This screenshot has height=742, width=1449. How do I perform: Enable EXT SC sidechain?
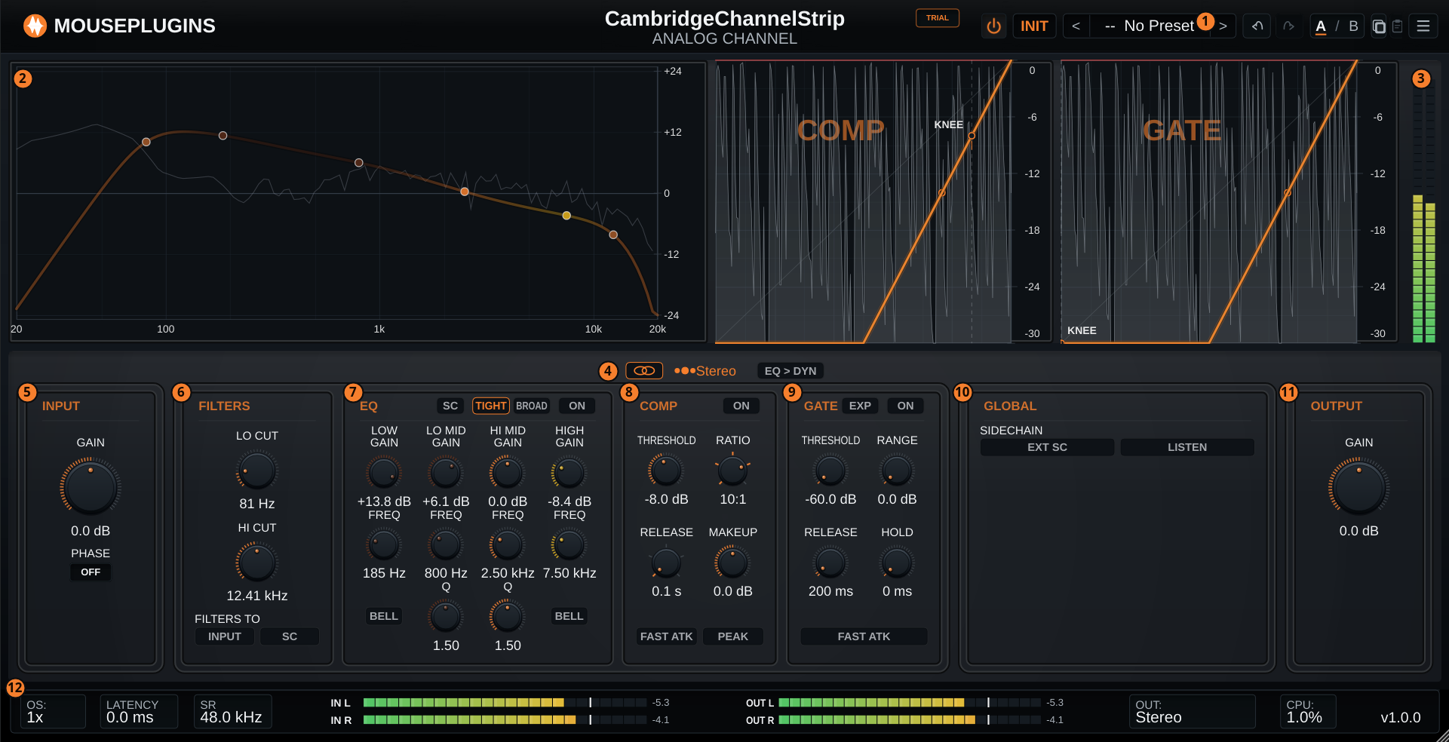pos(1048,447)
